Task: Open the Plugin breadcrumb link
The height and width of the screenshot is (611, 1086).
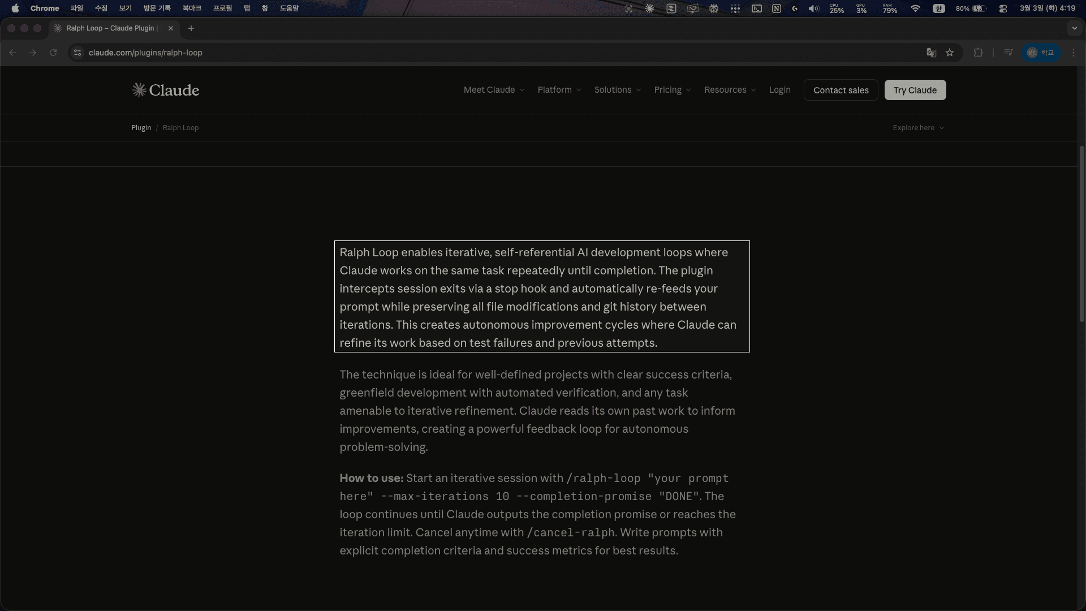Action: pos(141,128)
